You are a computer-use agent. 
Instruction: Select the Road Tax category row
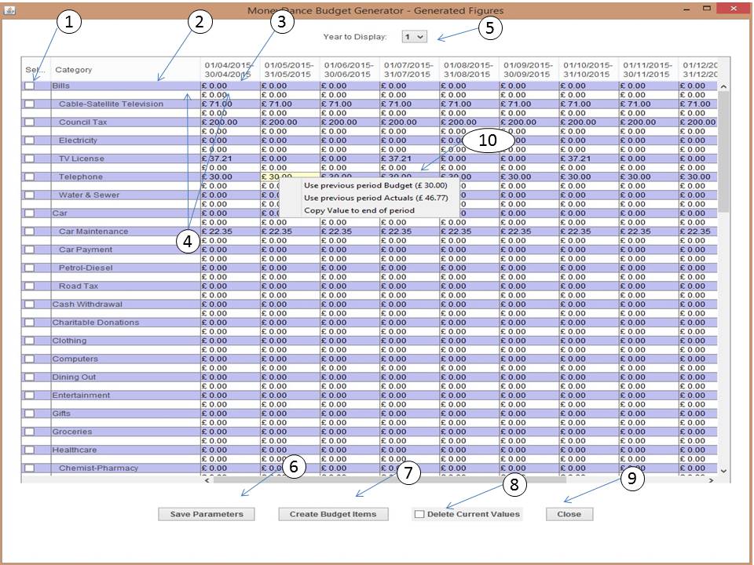point(125,286)
